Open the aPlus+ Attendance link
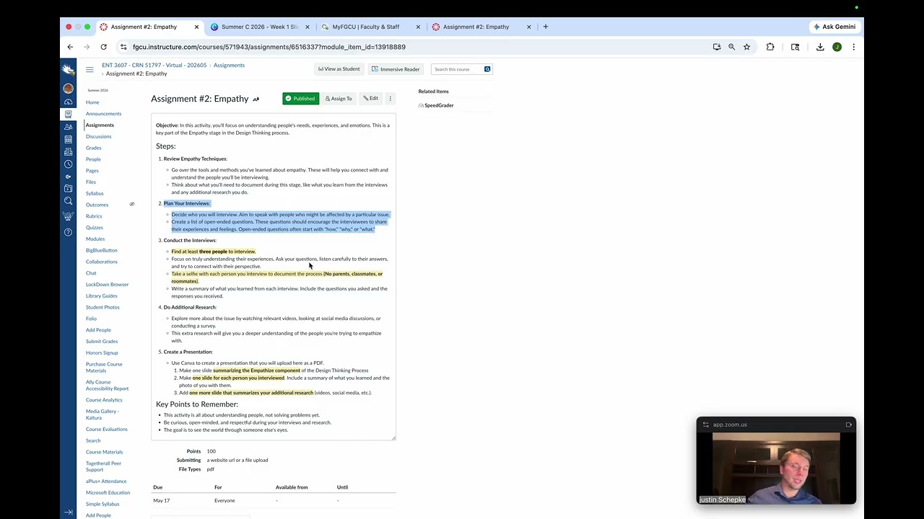The height and width of the screenshot is (519, 924). (106, 482)
